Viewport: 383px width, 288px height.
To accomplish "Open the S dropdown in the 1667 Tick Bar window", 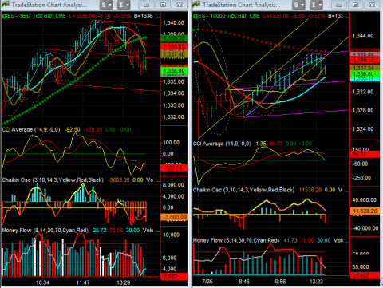I will coord(106,5).
